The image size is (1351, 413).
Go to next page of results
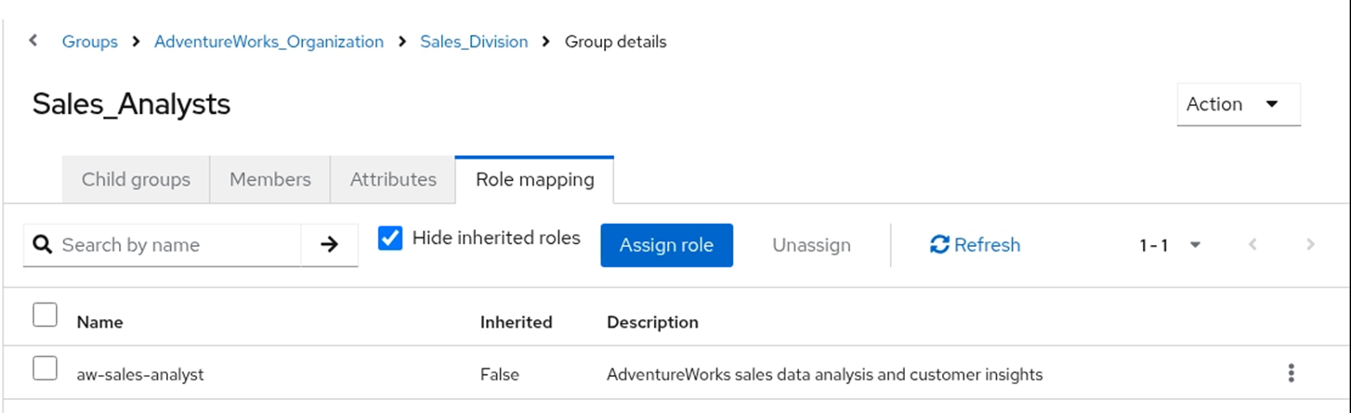(1310, 245)
